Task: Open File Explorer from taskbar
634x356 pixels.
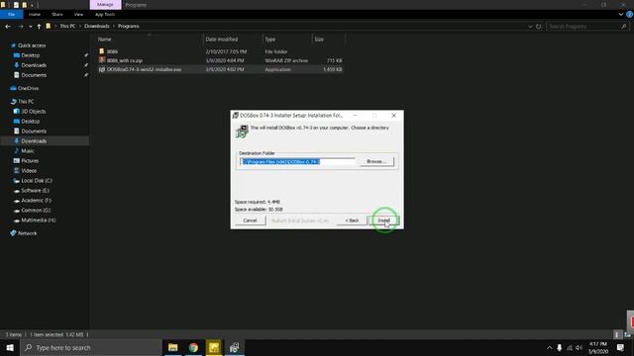Action: pos(173,347)
